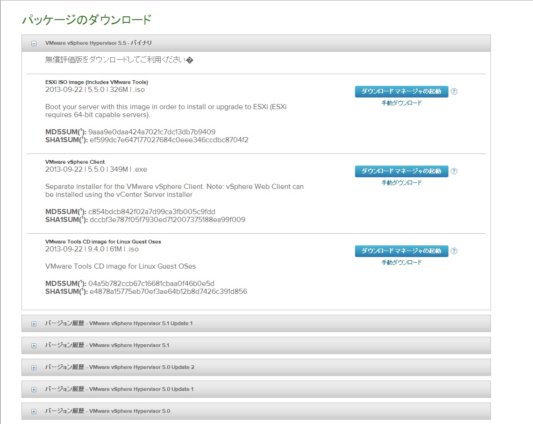The width and height of the screenshot is (533, 424).
Task: Expand version history for Hypervisor 5.1 Update 1
Action: 34,324
